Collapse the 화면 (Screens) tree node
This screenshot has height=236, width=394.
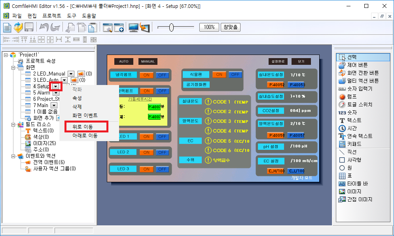pos(13,68)
